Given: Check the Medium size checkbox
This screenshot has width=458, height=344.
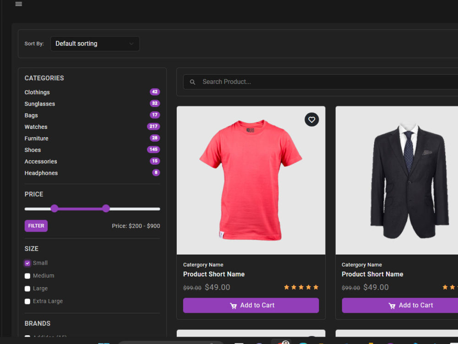Looking at the screenshot, I should pyautogui.click(x=27, y=276).
